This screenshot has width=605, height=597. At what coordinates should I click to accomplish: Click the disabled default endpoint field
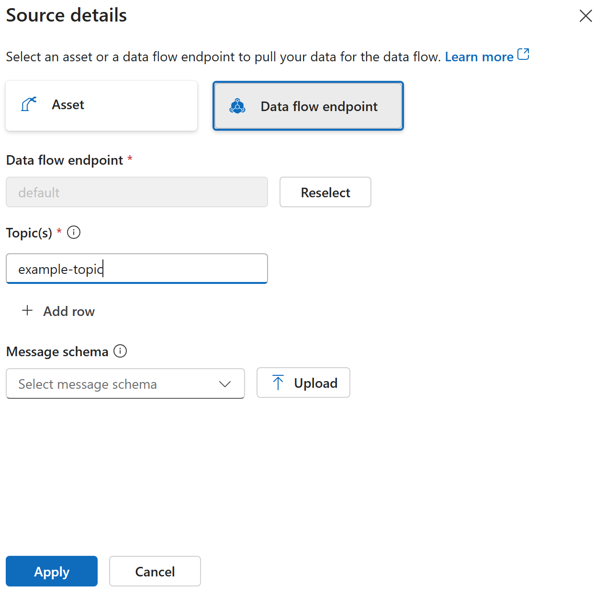137,192
